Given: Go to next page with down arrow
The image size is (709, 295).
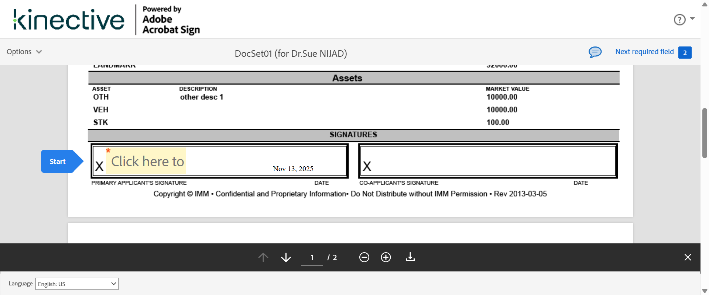Looking at the screenshot, I should (286, 257).
